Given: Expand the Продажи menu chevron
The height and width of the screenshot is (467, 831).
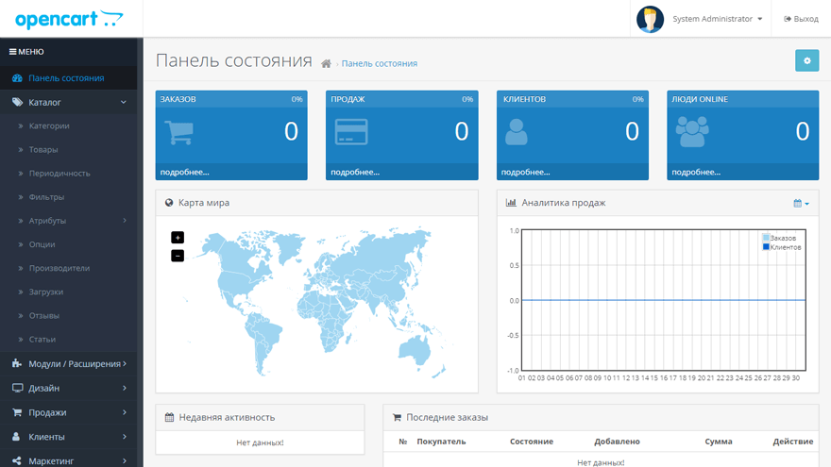Looking at the screenshot, I should coord(125,412).
